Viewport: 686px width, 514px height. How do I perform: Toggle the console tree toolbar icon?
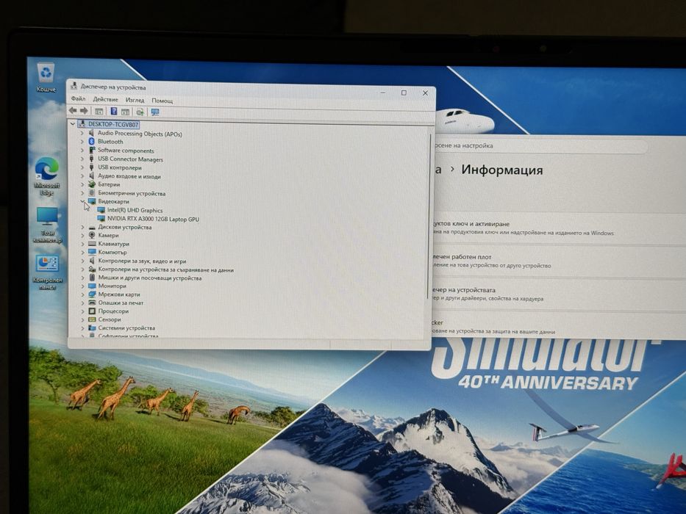[99, 112]
